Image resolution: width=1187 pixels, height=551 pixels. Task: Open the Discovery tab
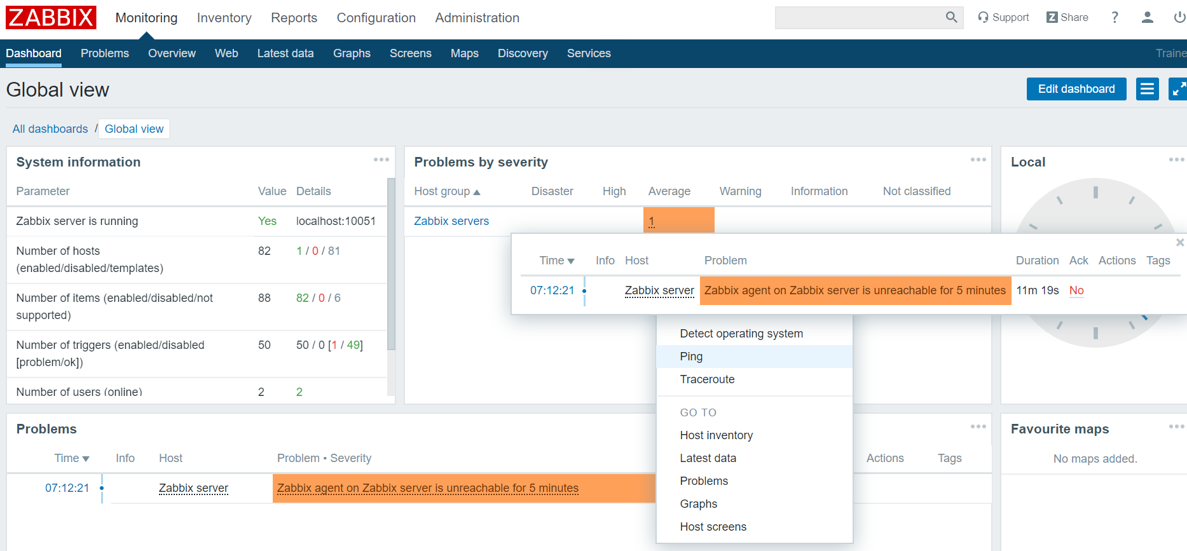(x=523, y=53)
